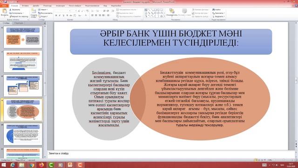The height and width of the screenshot is (168, 298).
Task: Open font name combo box
Action: (x=63, y=11)
